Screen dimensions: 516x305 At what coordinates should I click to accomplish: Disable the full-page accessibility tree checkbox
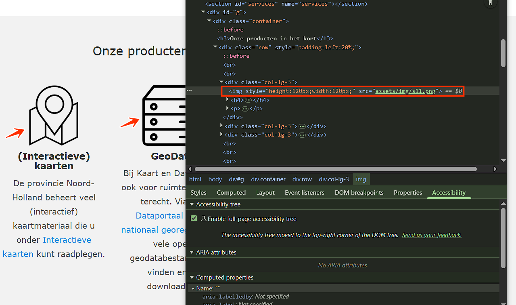pos(194,219)
